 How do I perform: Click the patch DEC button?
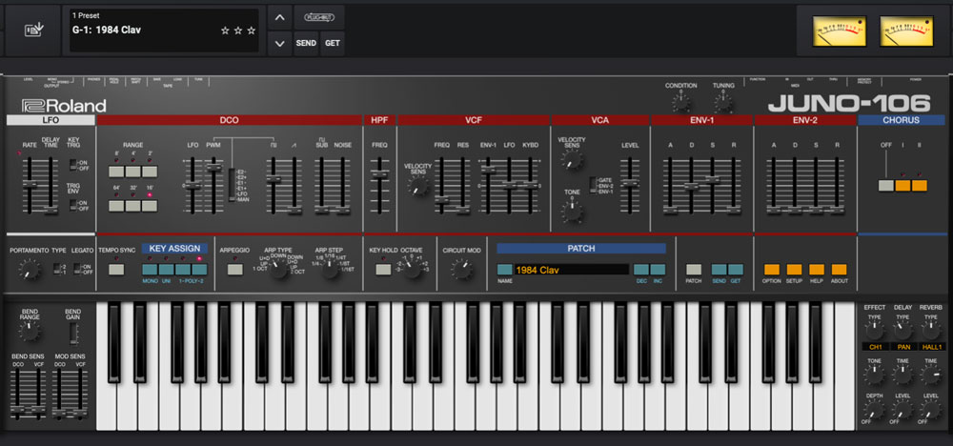click(x=641, y=270)
